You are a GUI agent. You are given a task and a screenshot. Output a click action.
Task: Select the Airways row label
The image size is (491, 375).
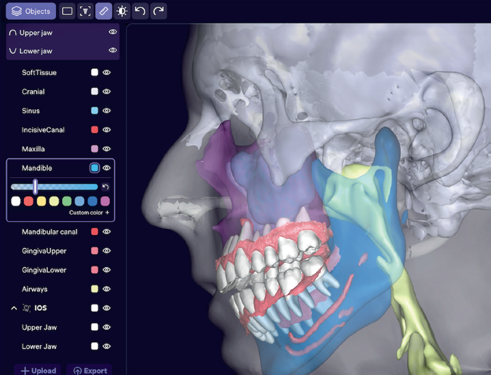point(34,289)
